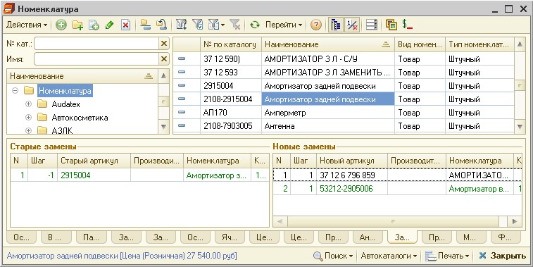Click the Закрыть button

click(502, 256)
